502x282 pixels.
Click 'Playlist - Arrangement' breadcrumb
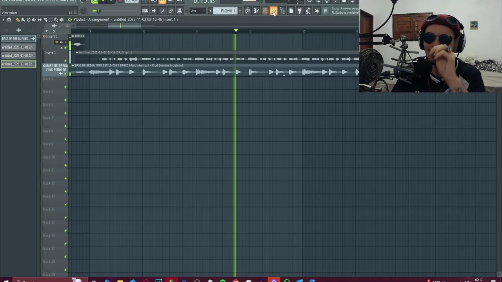tap(91, 20)
